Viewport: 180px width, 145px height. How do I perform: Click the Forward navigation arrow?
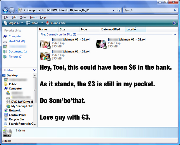[x=12, y=10]
